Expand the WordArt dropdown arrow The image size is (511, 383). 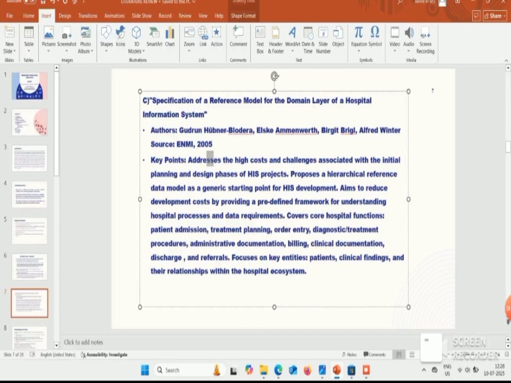[x=292, y=51]
